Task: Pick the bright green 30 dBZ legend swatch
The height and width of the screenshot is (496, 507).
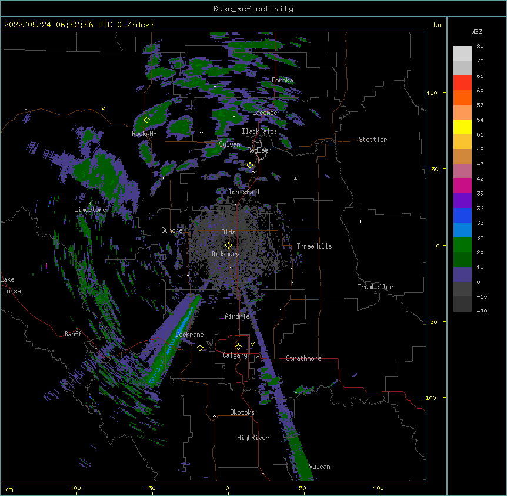Action: 462,245
